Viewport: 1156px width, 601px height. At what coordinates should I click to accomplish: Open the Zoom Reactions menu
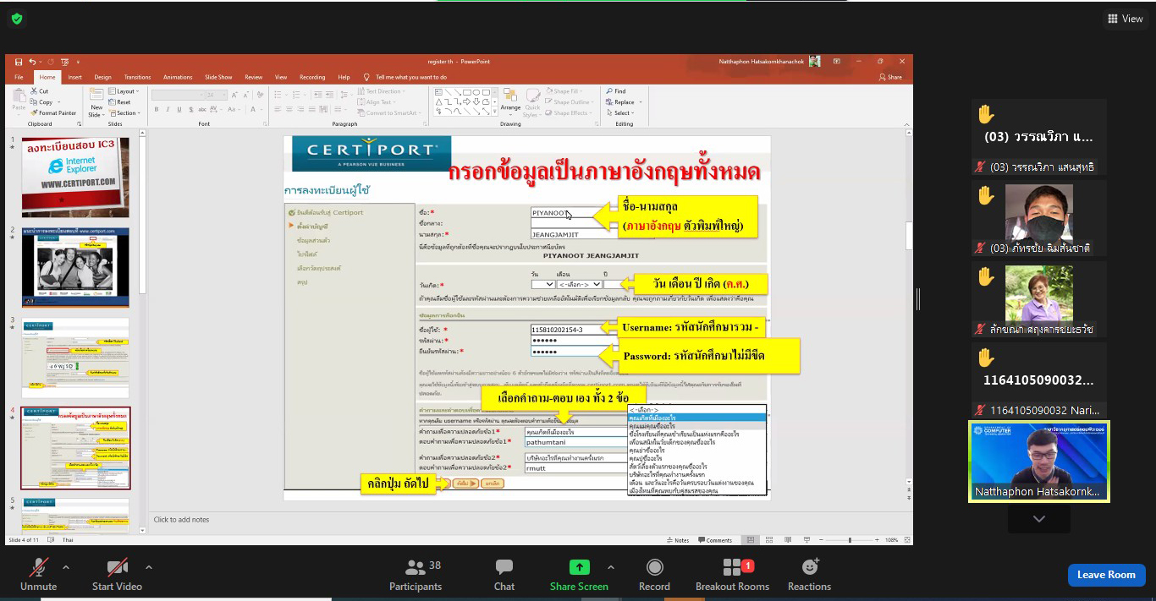point(810,575)
